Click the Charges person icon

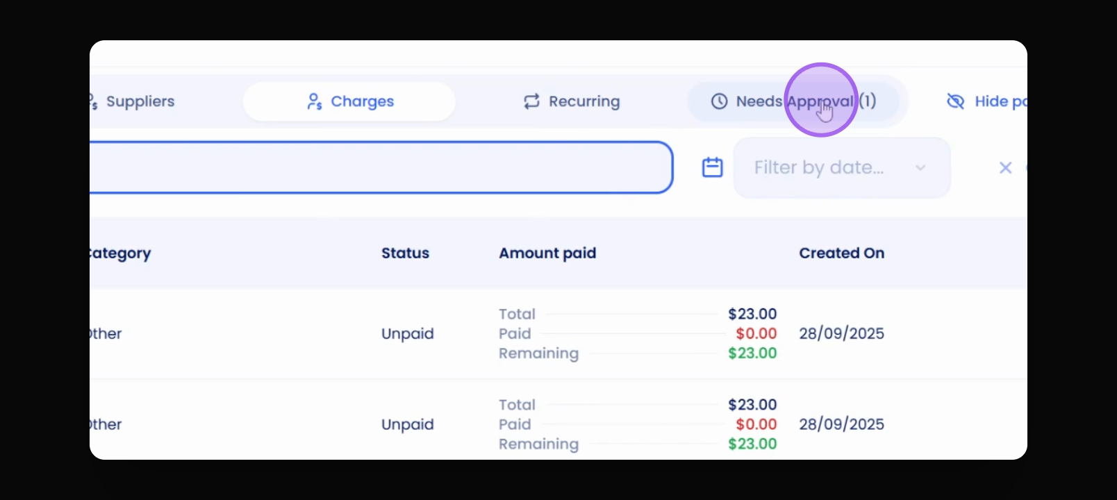tap(315, 101)
